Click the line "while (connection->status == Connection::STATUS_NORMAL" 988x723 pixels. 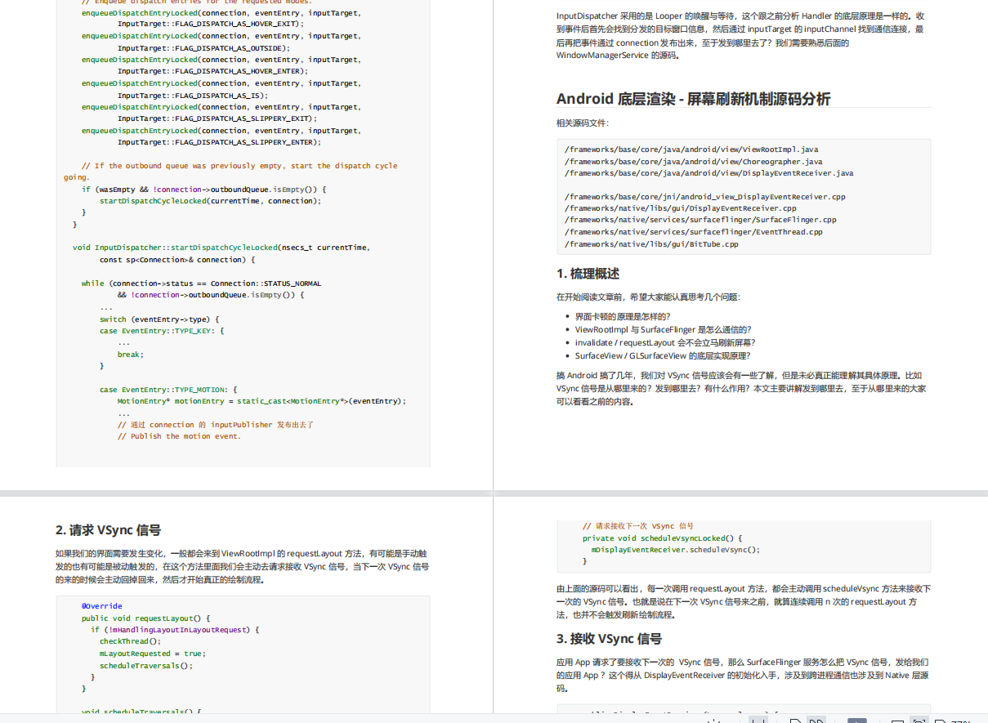[x=202, y=283]
